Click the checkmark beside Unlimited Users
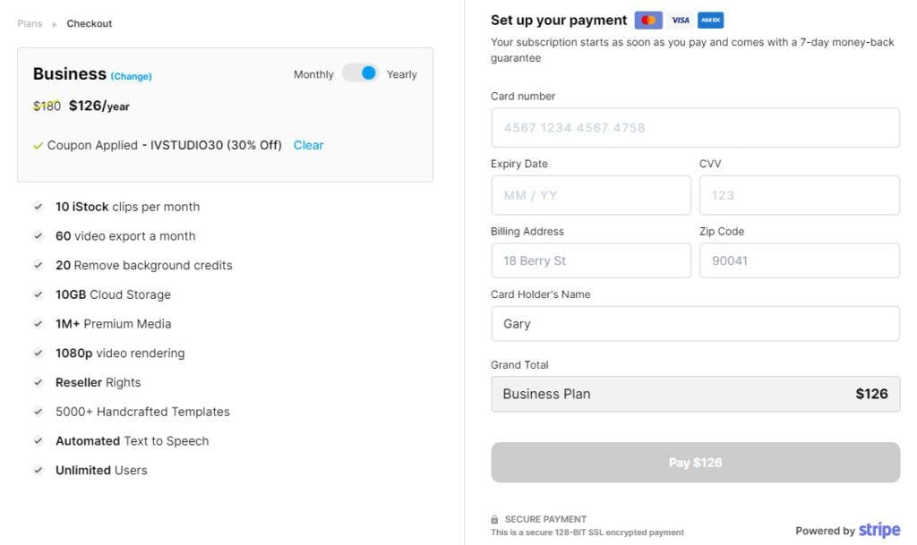Screen dimensions: 917x545 (38, 470)
